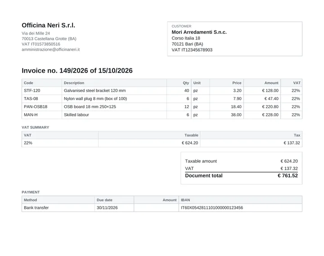Click amount € 47.40
The image size is (324, 256).
271,99
